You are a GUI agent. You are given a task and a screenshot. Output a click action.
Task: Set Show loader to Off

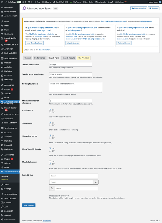click(50, 125)
